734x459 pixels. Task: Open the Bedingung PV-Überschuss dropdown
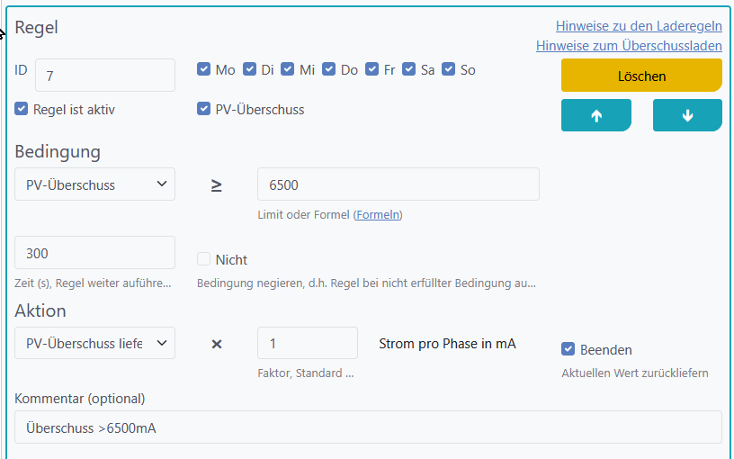point(94,184)
